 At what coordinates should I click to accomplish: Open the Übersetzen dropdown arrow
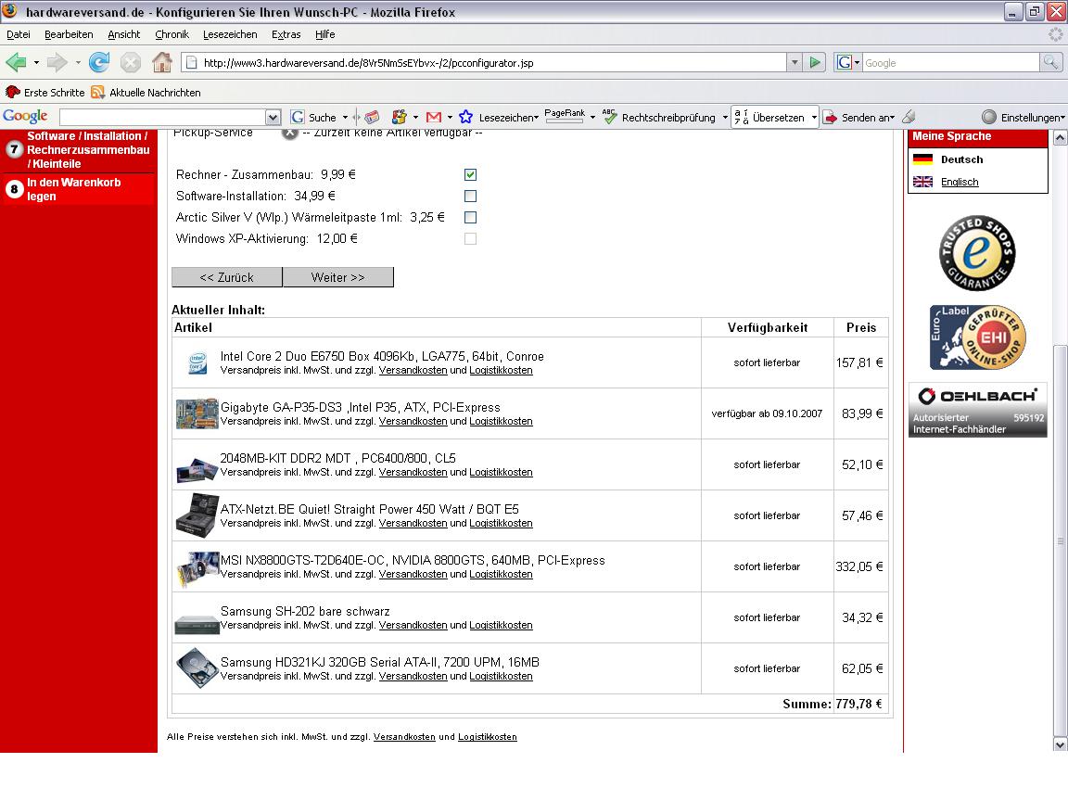pyautogui.click(x=813, y=117)
